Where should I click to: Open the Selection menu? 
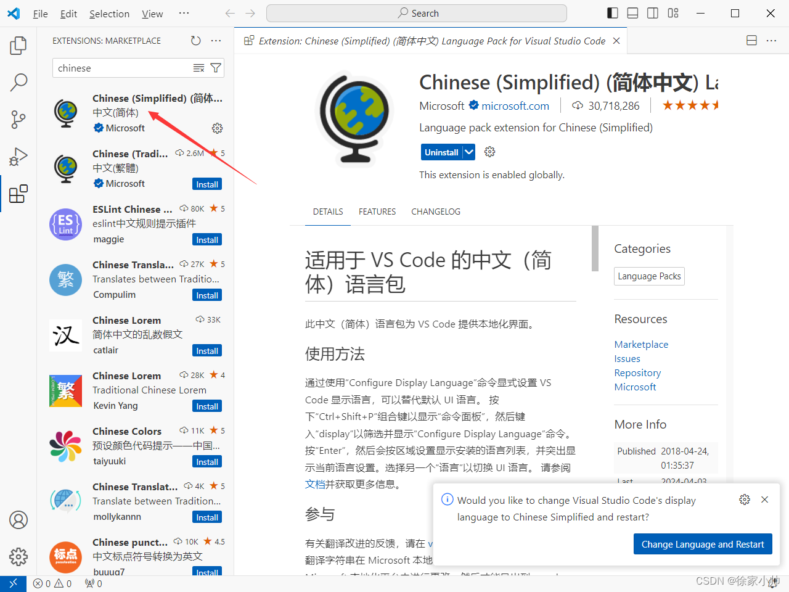[x=109, y=14]
